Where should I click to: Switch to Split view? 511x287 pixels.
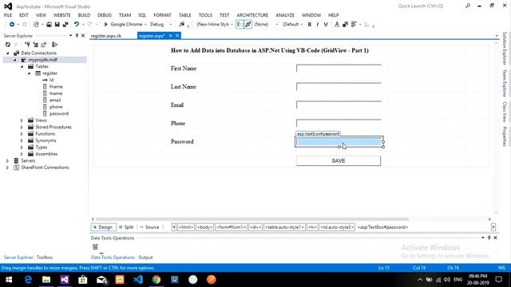(x=126, y=227)
